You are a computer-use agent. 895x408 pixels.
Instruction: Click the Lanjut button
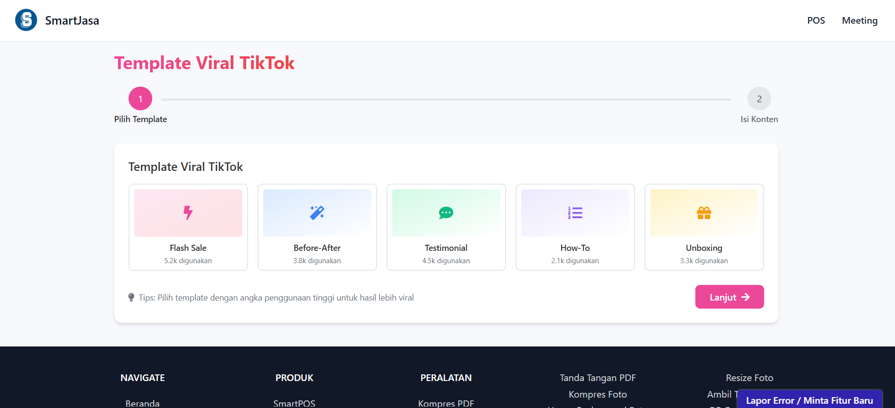tap(729, 297)
